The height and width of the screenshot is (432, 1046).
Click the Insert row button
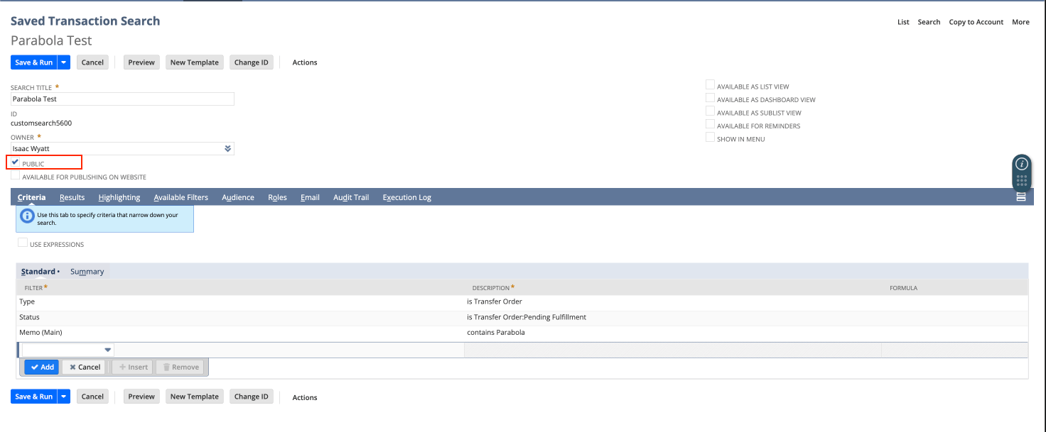(x=132, y=367)
